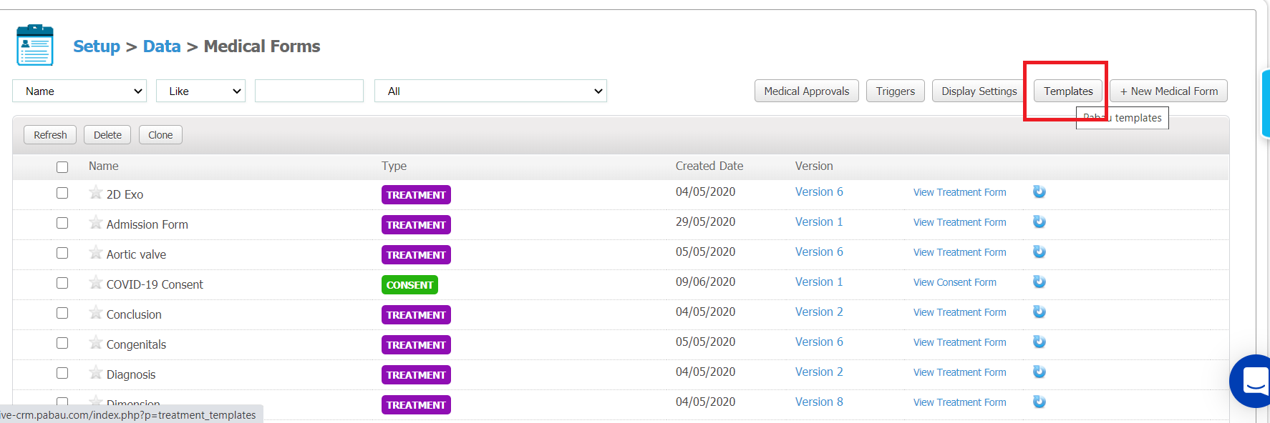Open the chat widget bubble
Viewport: 1270px width, 423px height.
point(1252,381)
